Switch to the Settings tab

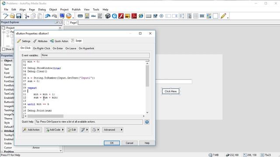24,41
